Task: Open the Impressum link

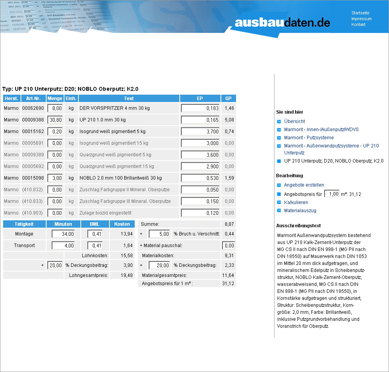Action: pyautogui.click(x=361, y=19)
